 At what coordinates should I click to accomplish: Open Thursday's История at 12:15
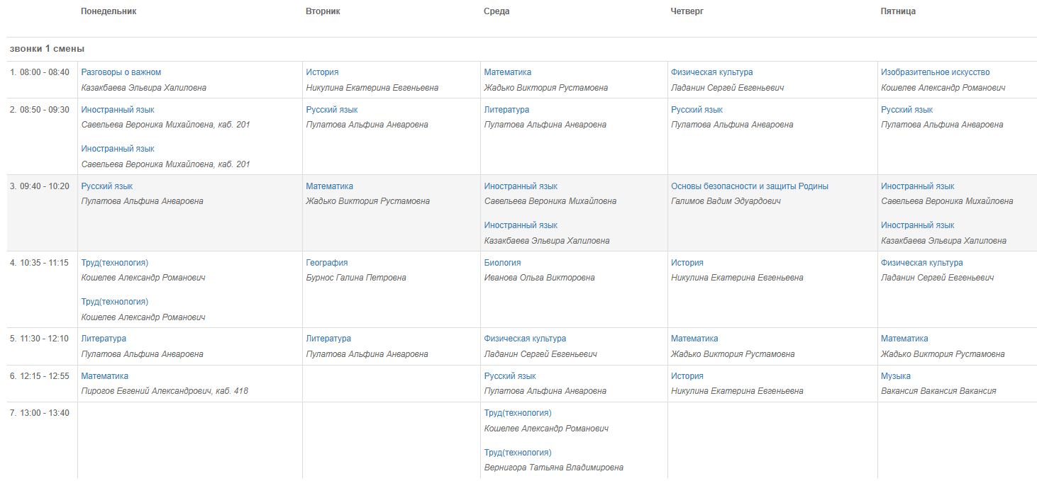(687, 376)
